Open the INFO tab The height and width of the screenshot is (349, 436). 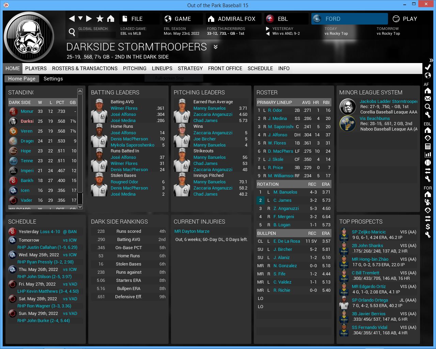pyautogui.click(x=284, y=69)
